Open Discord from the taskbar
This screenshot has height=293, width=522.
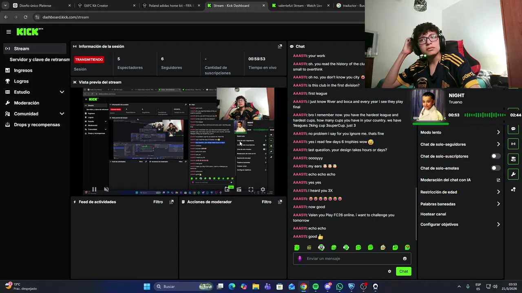point(328,286)
